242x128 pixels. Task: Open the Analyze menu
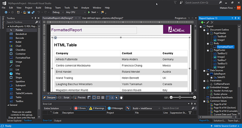point(85,8)
